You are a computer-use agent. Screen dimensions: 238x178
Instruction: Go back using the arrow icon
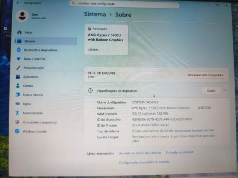coord(18,3)
